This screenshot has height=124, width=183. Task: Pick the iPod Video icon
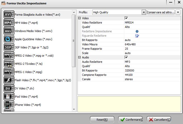pos(9,97)
